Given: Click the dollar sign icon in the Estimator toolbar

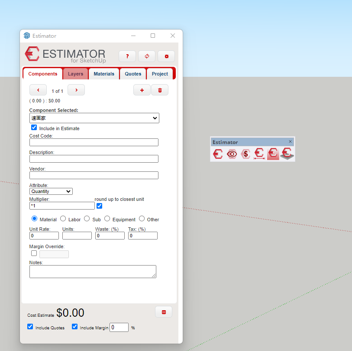Looking at the screenshot, I should click(245, 154).
